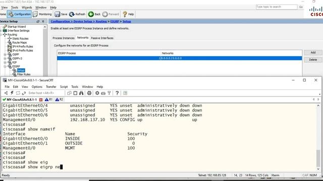323x181 pixels.
Task: Expand RIP tree node
Action: pyautogui.click(x=5, y=62)
